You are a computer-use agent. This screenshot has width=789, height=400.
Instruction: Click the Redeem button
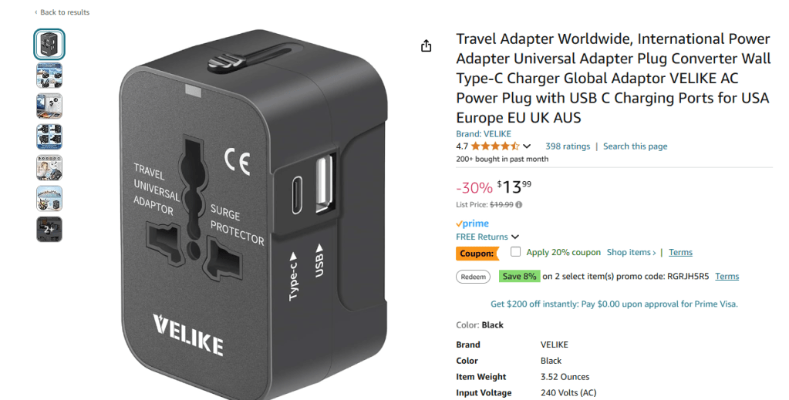pyautogui.click(x=473, y=277)
